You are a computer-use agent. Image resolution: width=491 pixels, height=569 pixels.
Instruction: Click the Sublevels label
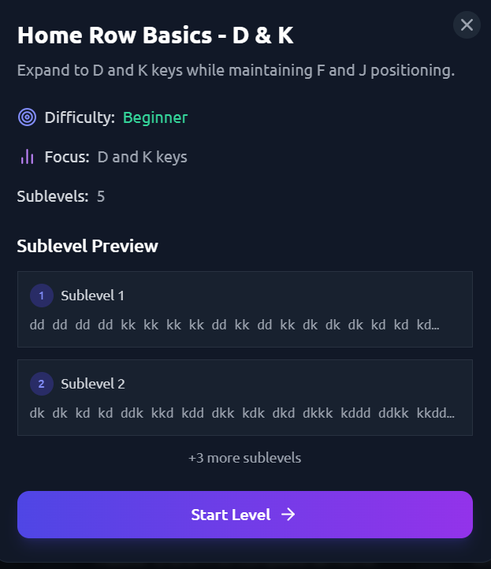pos(52,196)
